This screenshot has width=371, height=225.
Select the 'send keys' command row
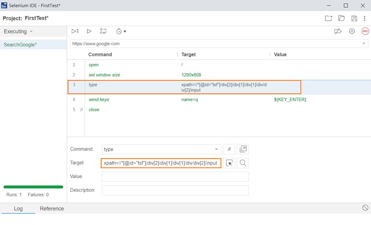[219, 100]
